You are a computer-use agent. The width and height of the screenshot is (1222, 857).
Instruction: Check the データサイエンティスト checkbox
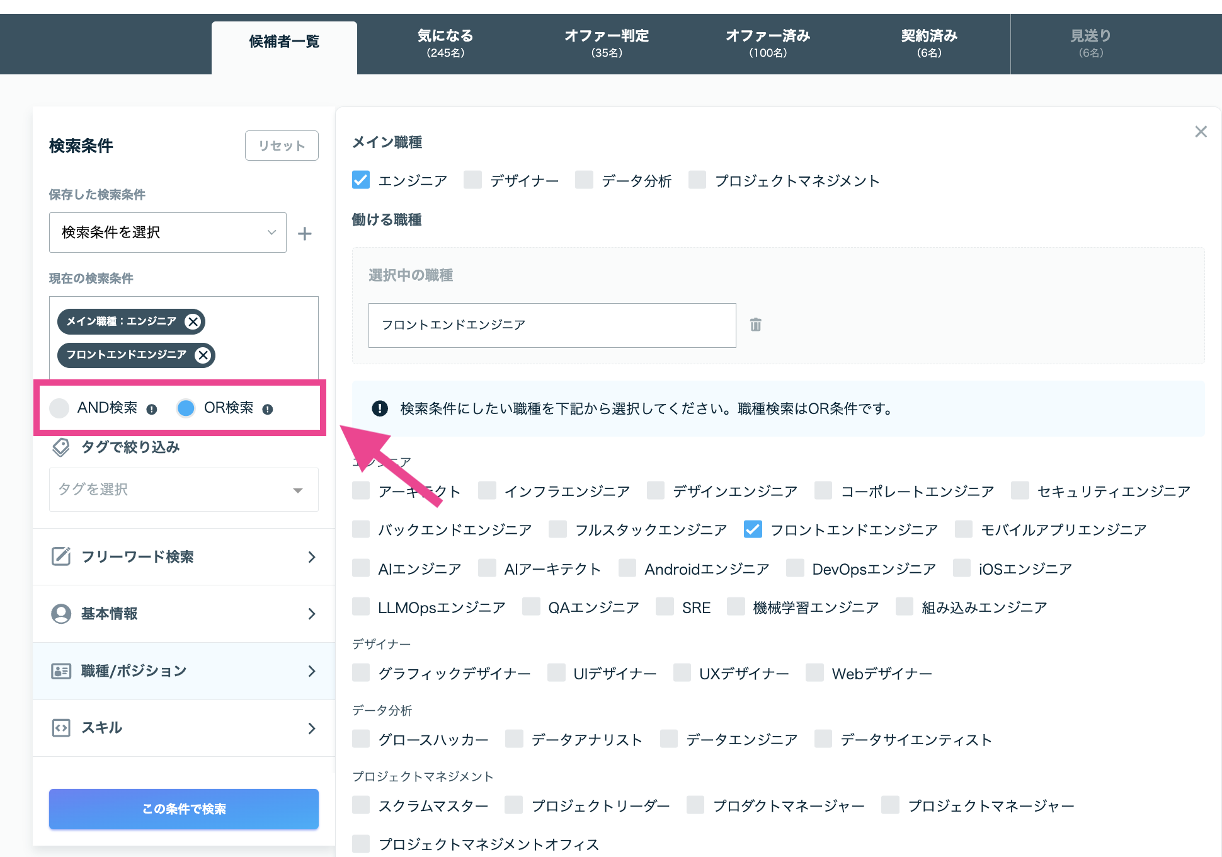tap(823, 739)
